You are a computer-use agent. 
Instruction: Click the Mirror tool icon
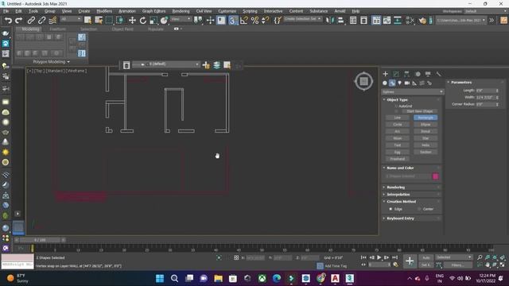[329, 21]
